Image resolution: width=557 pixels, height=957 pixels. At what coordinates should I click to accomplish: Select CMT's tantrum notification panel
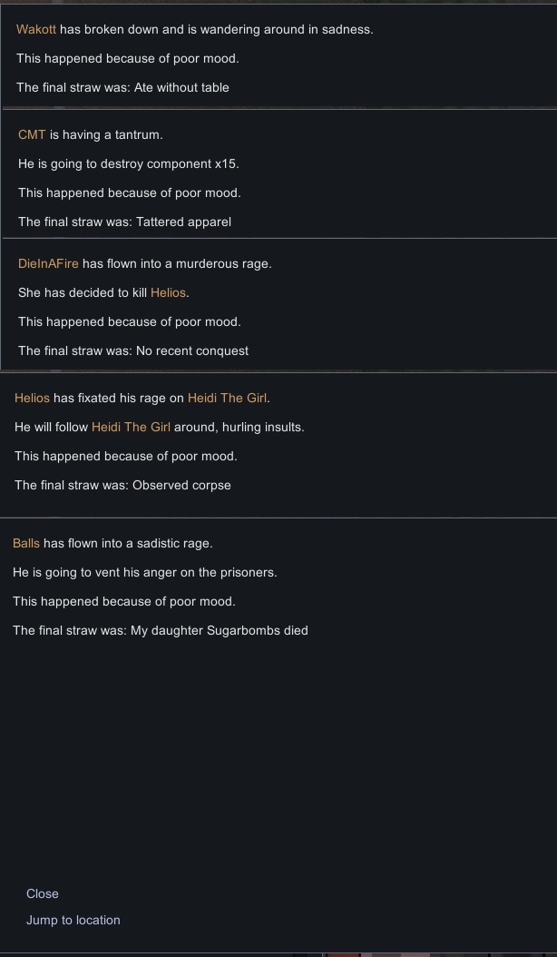[278, 178]
